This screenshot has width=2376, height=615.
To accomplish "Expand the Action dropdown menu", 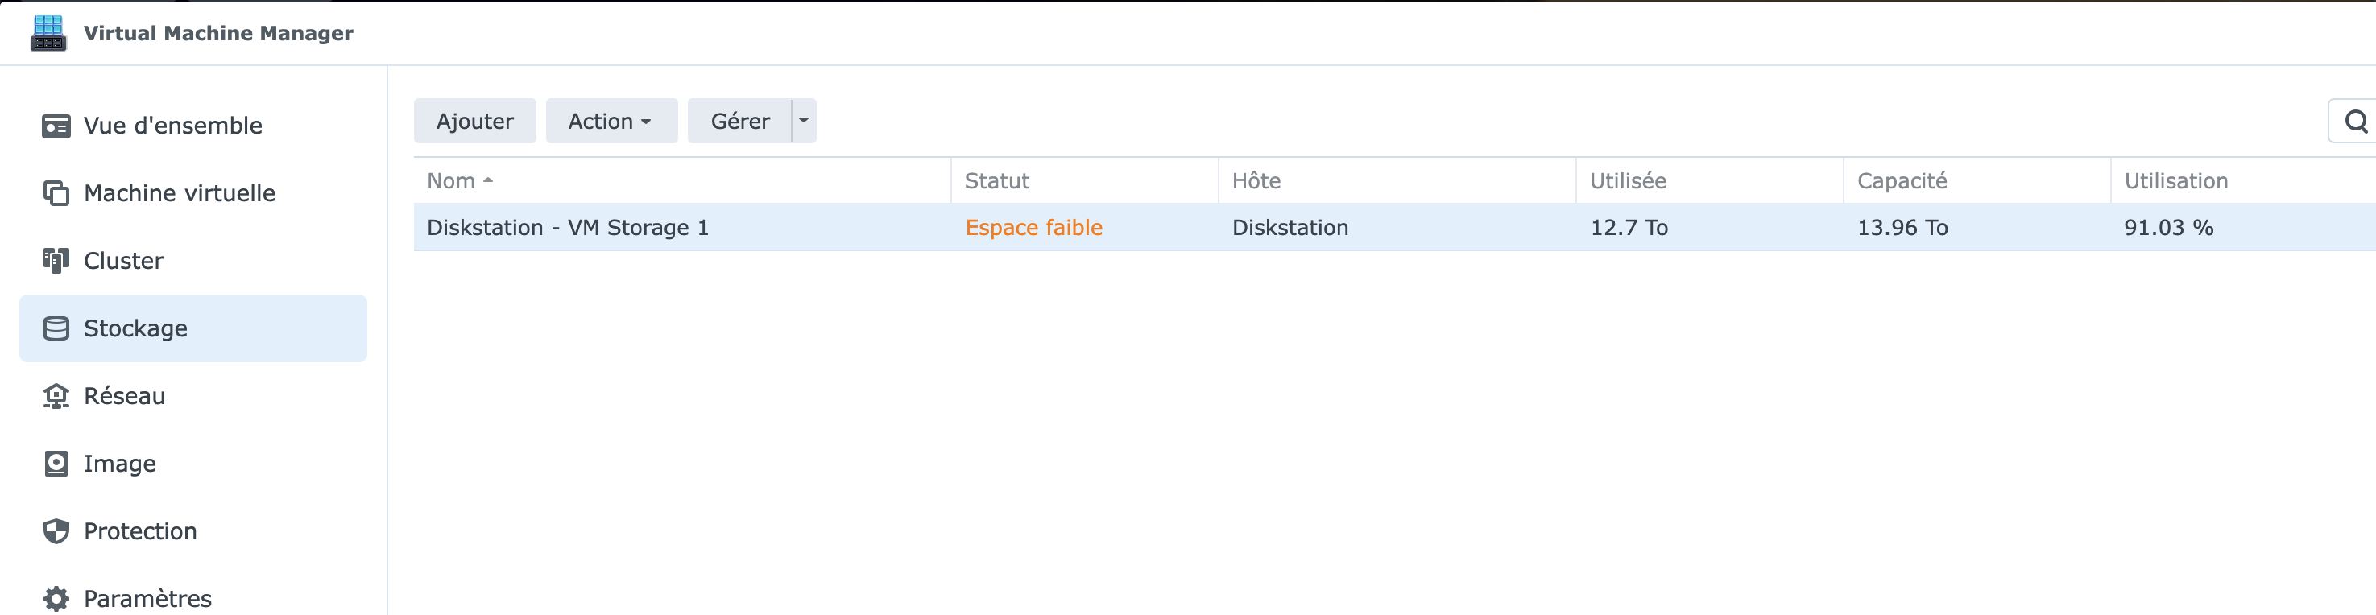I will (x=611, y=121).
